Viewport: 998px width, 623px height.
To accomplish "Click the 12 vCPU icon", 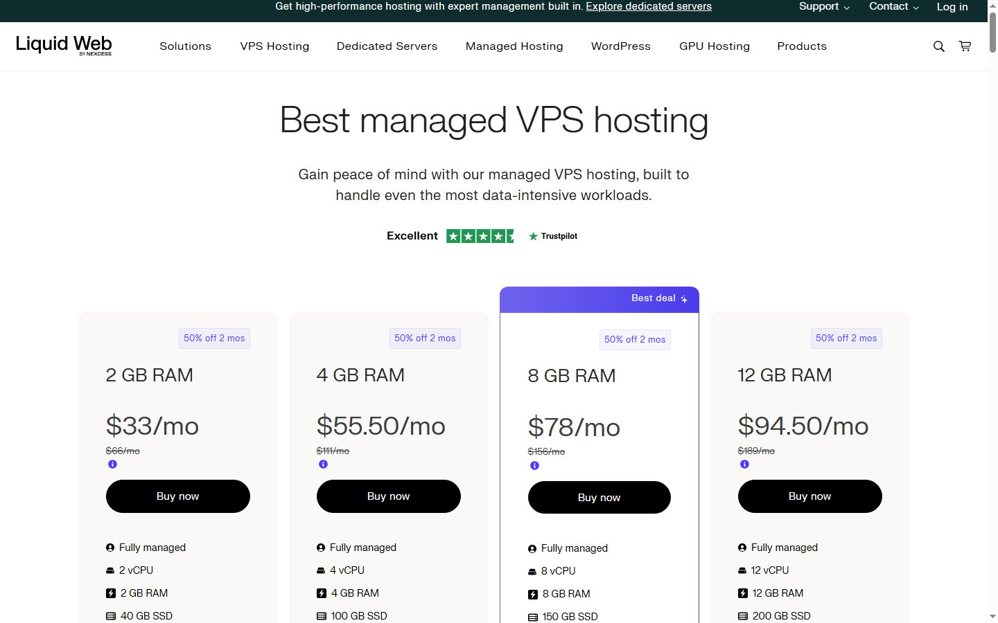I will tap(742, 570).
